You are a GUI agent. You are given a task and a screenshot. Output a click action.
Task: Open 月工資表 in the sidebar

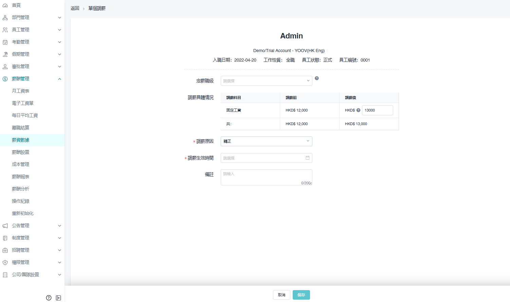click(x=21, y=91)
